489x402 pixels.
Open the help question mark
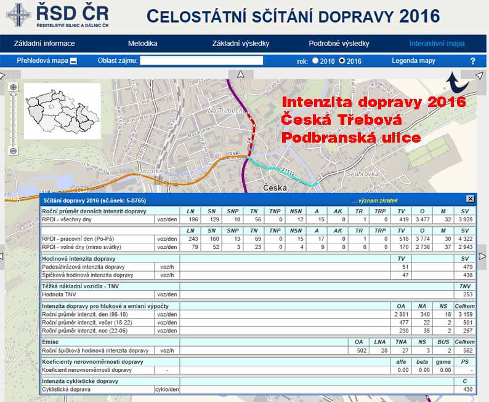(x=473, y=61)
